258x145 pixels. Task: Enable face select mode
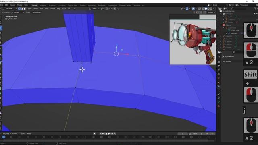25,8
